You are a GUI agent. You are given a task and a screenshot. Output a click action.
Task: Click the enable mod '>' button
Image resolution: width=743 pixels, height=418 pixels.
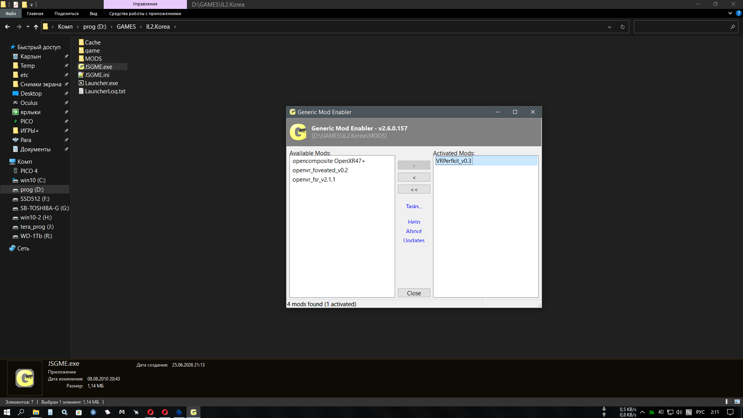point(414,165)
